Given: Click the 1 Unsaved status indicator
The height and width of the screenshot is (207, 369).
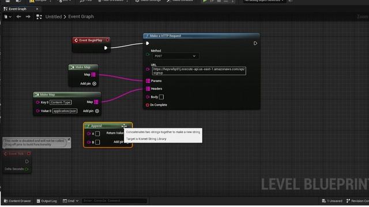Looking at the screenshot, I should [x=332, y=201].
